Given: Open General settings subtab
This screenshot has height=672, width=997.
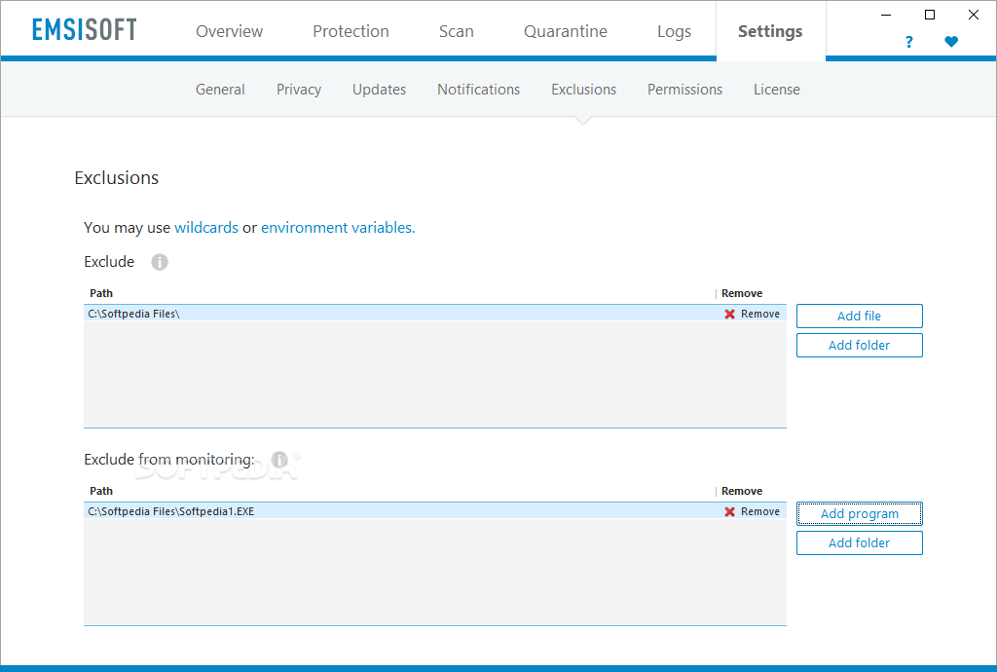Looking at the screenshot, I should pyautogui.click(x=220, y=90).
